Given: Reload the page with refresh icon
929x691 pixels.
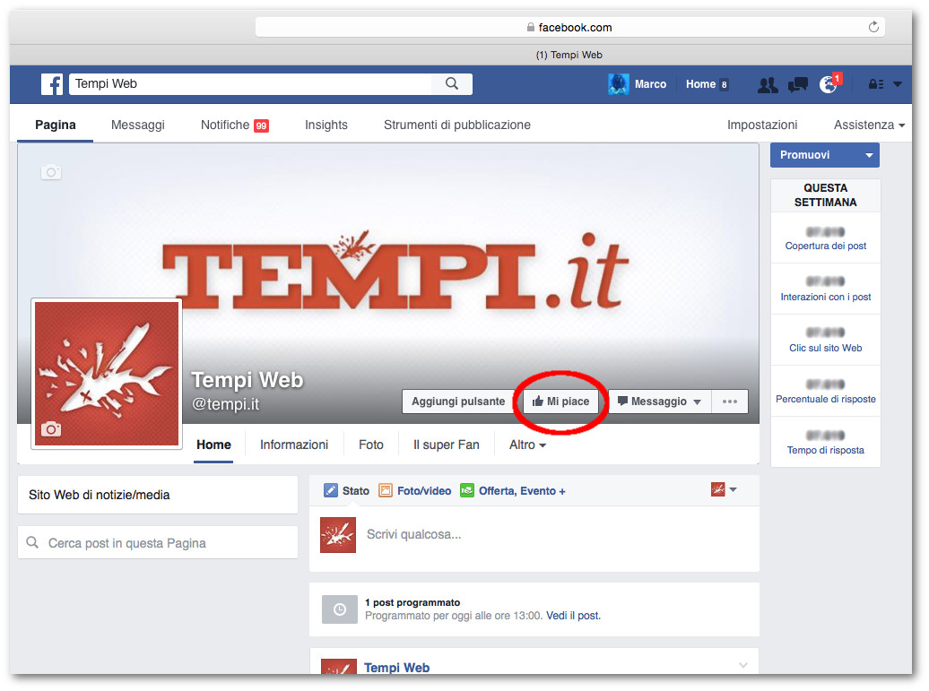Looking at the screenshot, I should [873, 27].
